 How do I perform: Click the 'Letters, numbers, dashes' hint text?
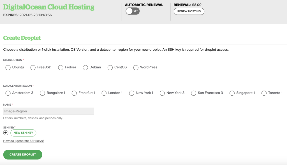(x=33, y=118)
